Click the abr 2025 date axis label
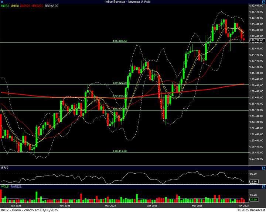The height and width of the screenshot is (212, 266). [x=152, y=206]
